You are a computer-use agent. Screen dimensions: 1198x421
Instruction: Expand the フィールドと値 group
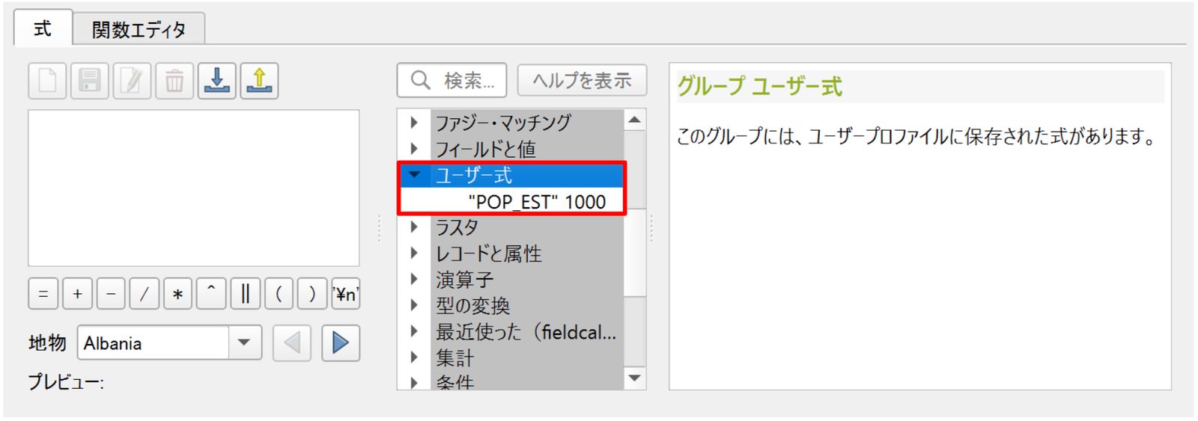coord(414,148)
